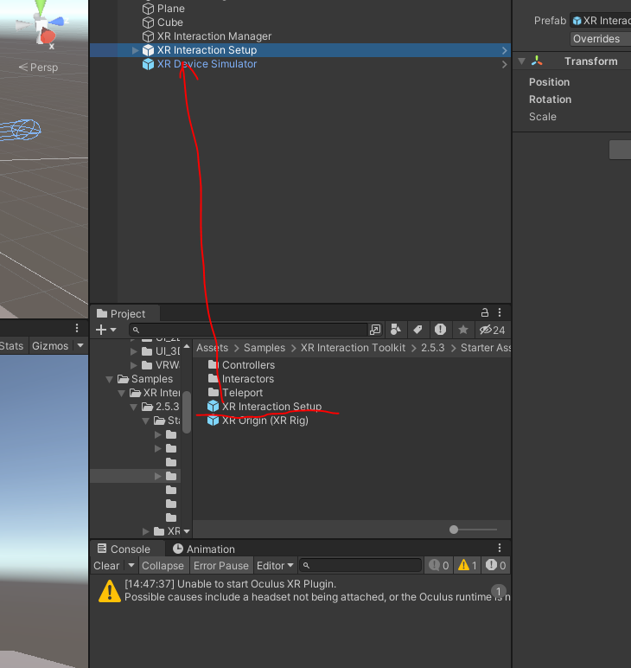
Task: Select XR Interaction Setup prefab asset
Action: (264, 407)
